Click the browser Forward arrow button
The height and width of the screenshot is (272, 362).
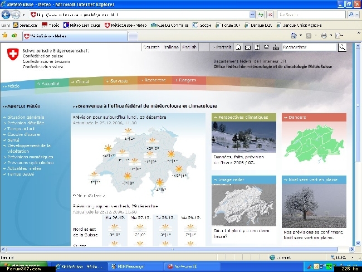pyautogui.click(x=16, y=15)
